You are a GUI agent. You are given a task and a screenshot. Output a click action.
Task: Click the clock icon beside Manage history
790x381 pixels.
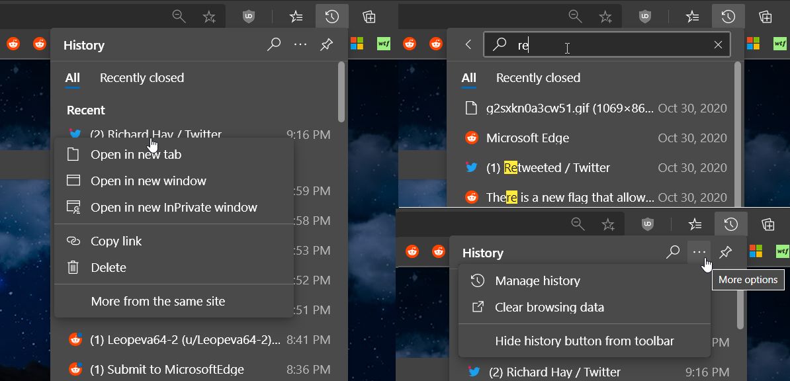pyautogui.click(x=478, y=281)
